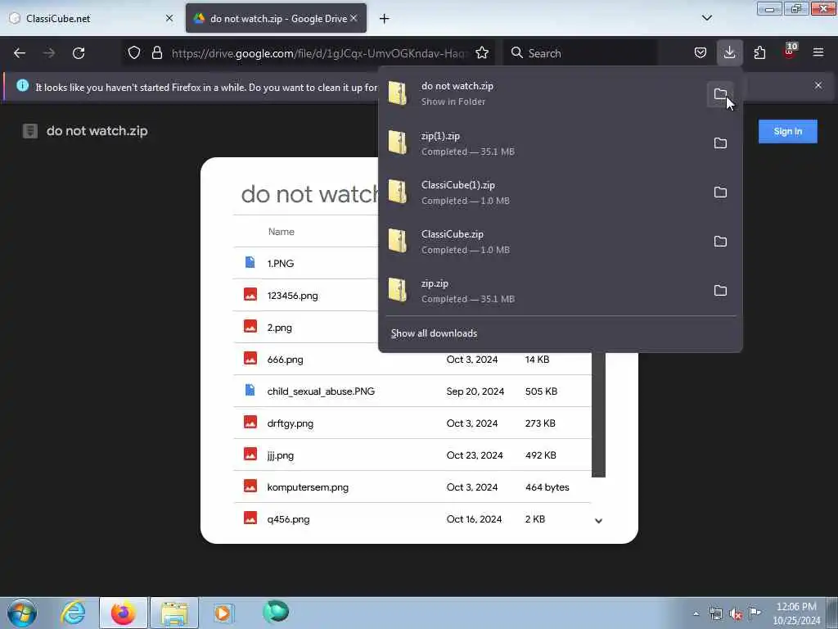Viewport: 838px width, 629px height.
Task: Show do not watch.zip in its folder
Action: tap(720, 94)
